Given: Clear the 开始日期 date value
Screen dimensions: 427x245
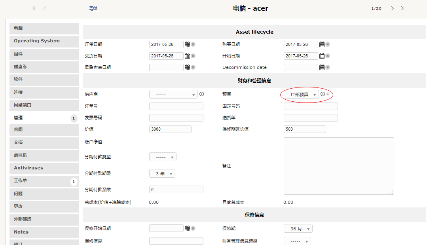Looking at the screenshot, I should tap(328, 56).
